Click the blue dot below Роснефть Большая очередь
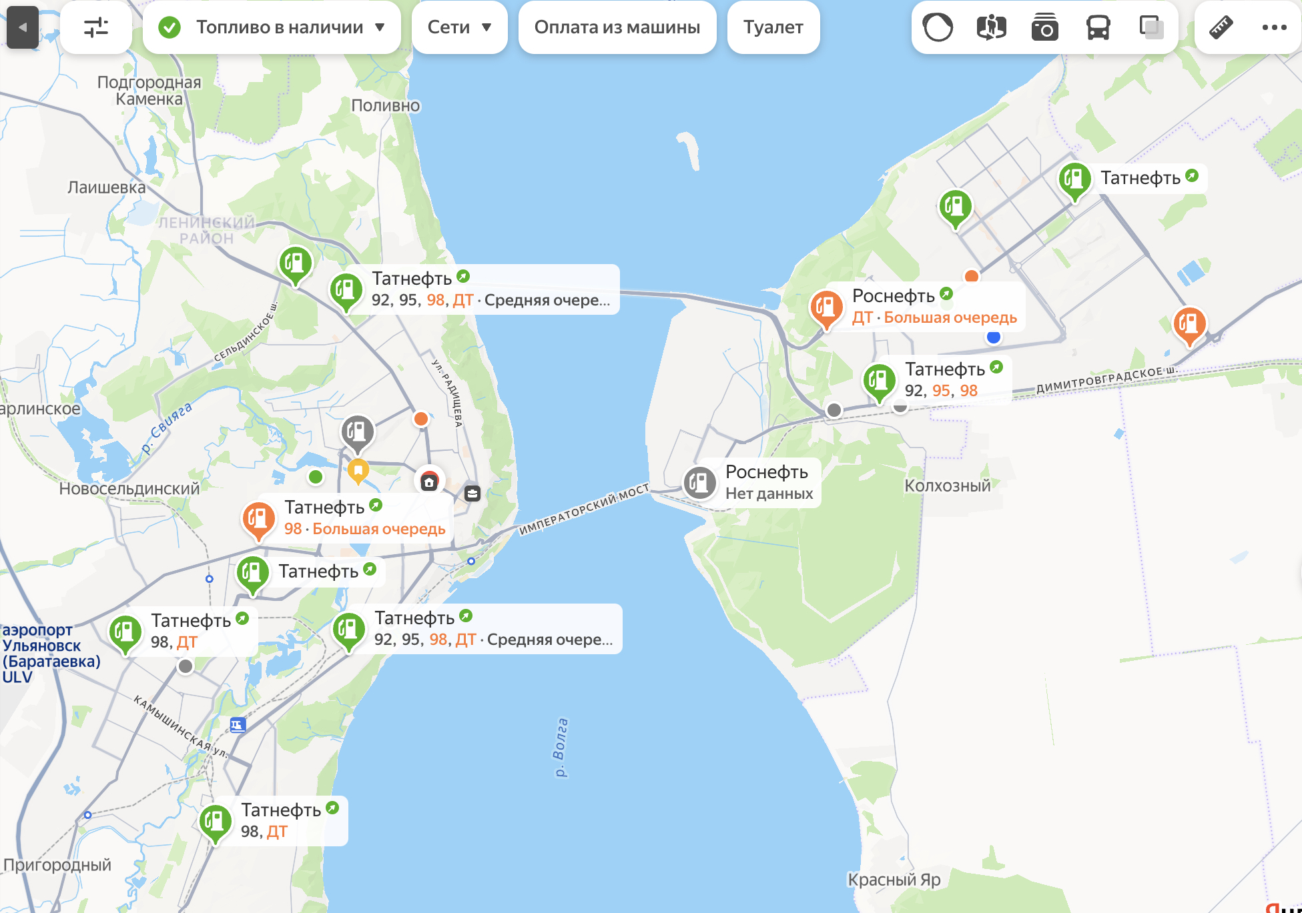The image size is (1302, 913). 994,337
